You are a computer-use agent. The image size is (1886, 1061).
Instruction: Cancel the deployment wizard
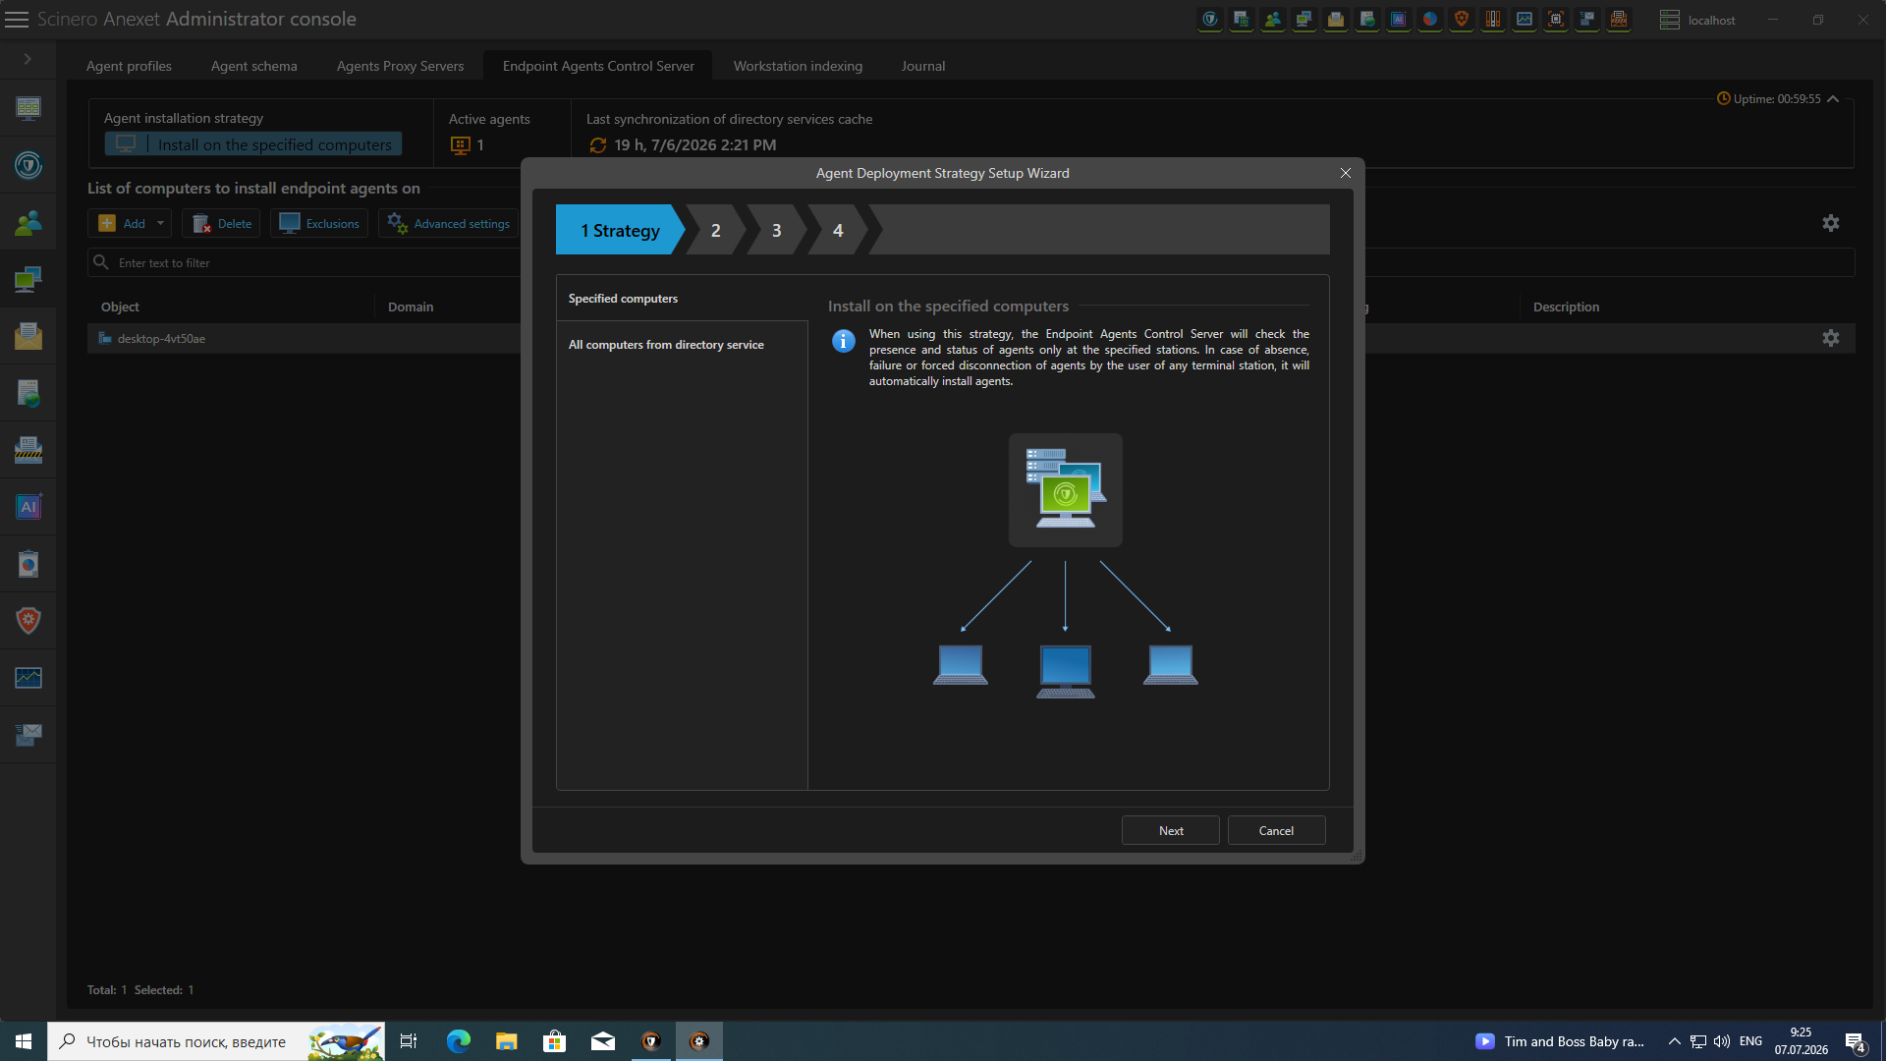click(1276, 831)
